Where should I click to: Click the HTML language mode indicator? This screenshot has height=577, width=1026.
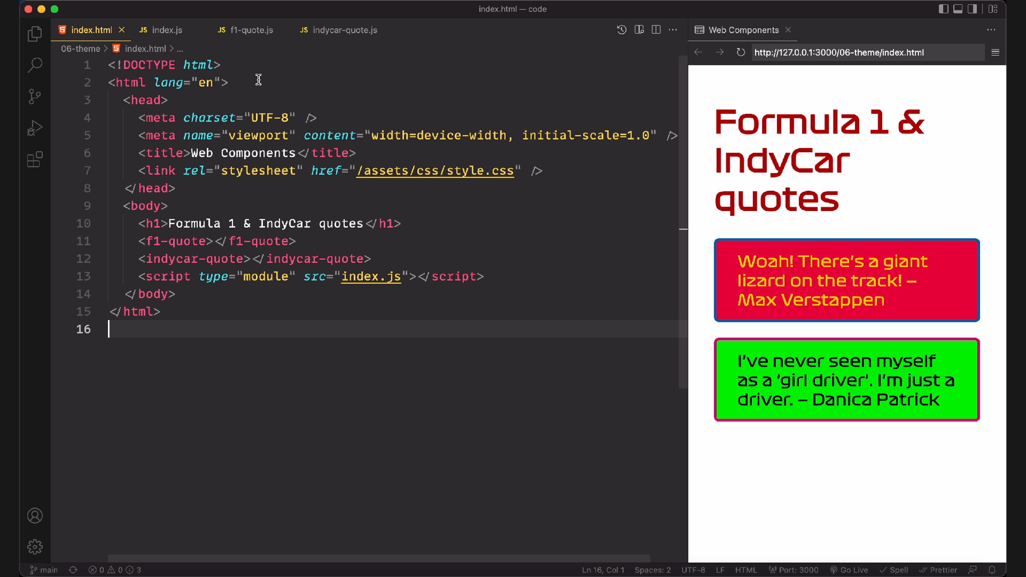(x=746, y=570)
